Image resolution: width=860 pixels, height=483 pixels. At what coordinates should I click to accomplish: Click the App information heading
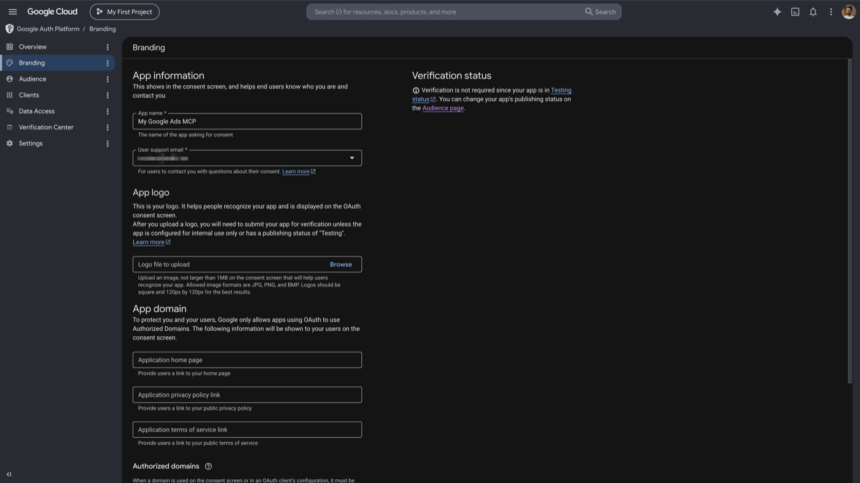click(x=168, y=75)
